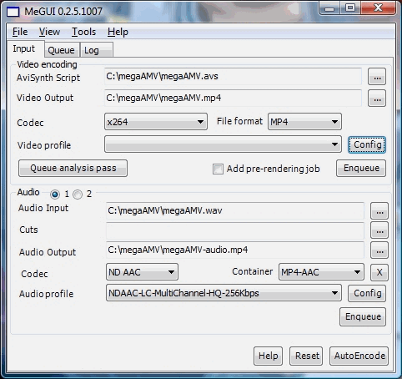
Task: Click the Audio Input path field
Action: click(x=235, y=210)
